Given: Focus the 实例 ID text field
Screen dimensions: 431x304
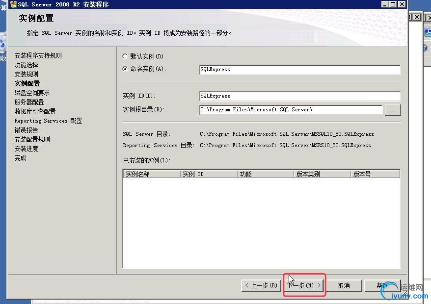Looking at the screenshot, I should coord(300,96).
